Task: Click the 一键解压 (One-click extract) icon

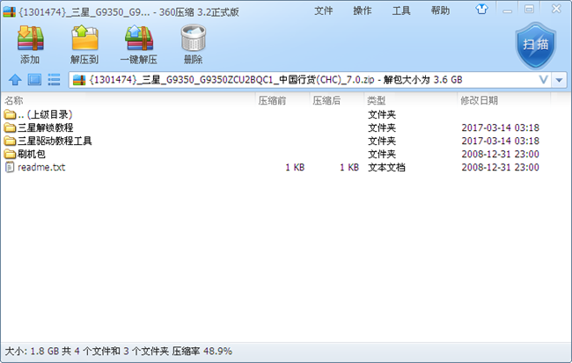Action: click(138, 43)
